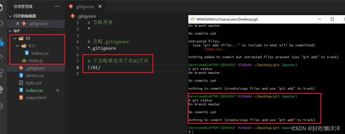Click line number 1 in the editor
Viewport: 345px width, 134px height.
coord(78,22)
